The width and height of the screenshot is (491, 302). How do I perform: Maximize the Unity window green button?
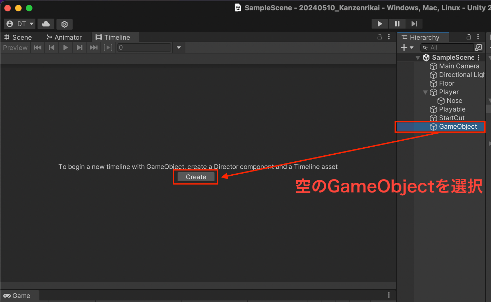(29, 8)
